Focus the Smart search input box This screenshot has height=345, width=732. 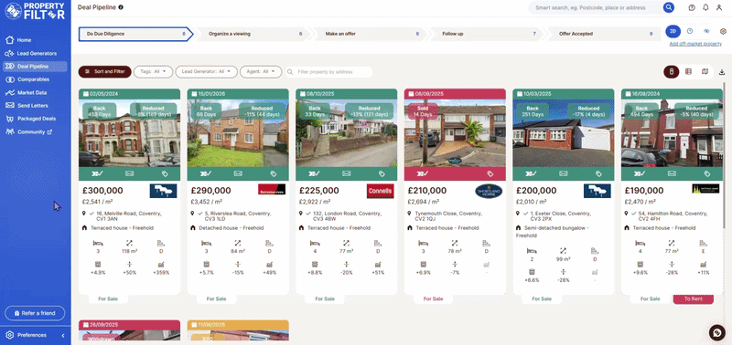point(596,7)
